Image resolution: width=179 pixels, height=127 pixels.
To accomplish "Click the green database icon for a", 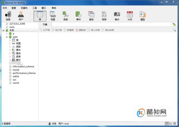I will coord(10,34).
